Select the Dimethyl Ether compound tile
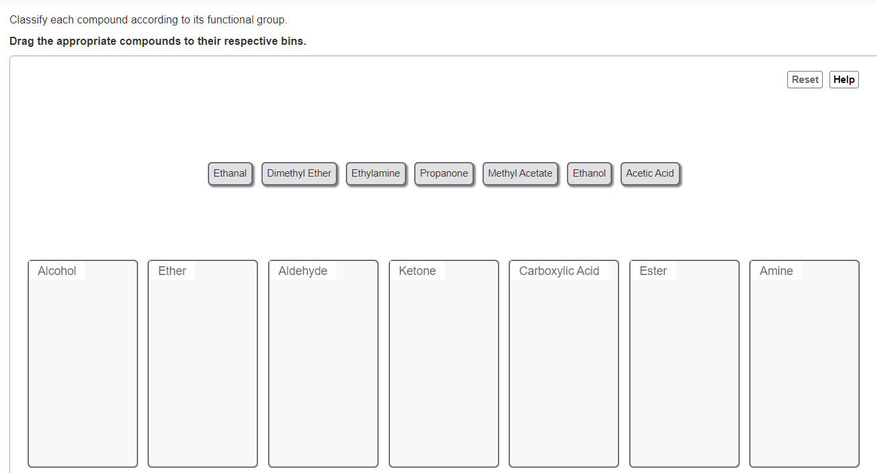Screen dimensions: 877x473 coord(299,173)
